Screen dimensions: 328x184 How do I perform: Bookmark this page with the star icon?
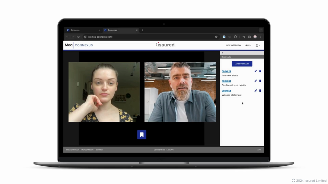216,37
